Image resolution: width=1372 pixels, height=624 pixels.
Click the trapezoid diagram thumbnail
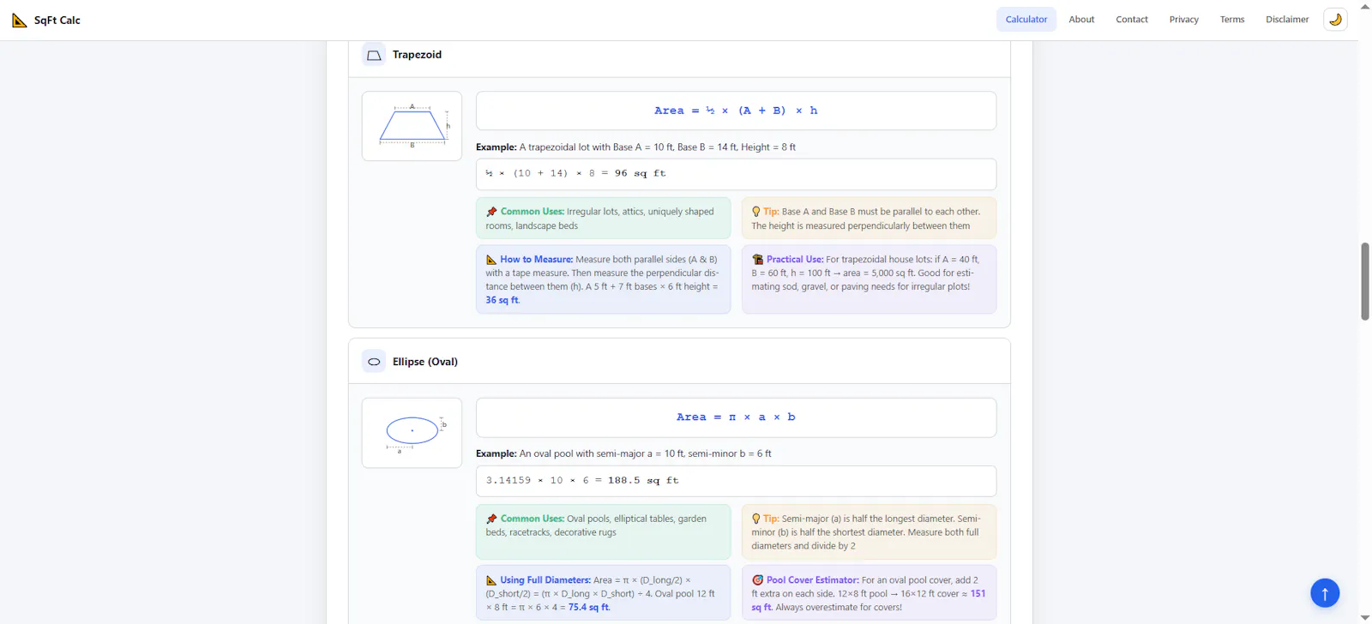click(412, 126)
